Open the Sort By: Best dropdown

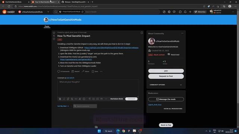tap(63, 106)
